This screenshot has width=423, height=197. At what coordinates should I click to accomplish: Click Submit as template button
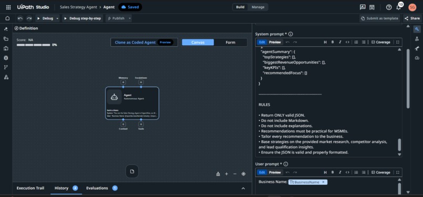click(380, 18)
